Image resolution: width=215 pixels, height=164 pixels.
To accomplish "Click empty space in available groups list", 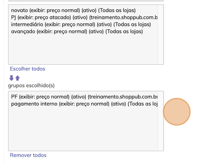I will (x=83, y=49).
